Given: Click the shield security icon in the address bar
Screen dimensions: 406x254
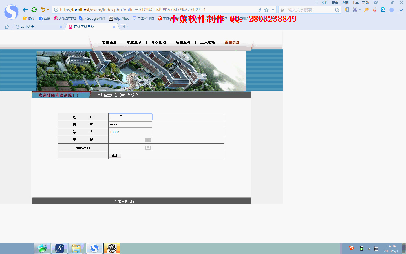Looking at the screenshot, I should click(x=56, y=10).
